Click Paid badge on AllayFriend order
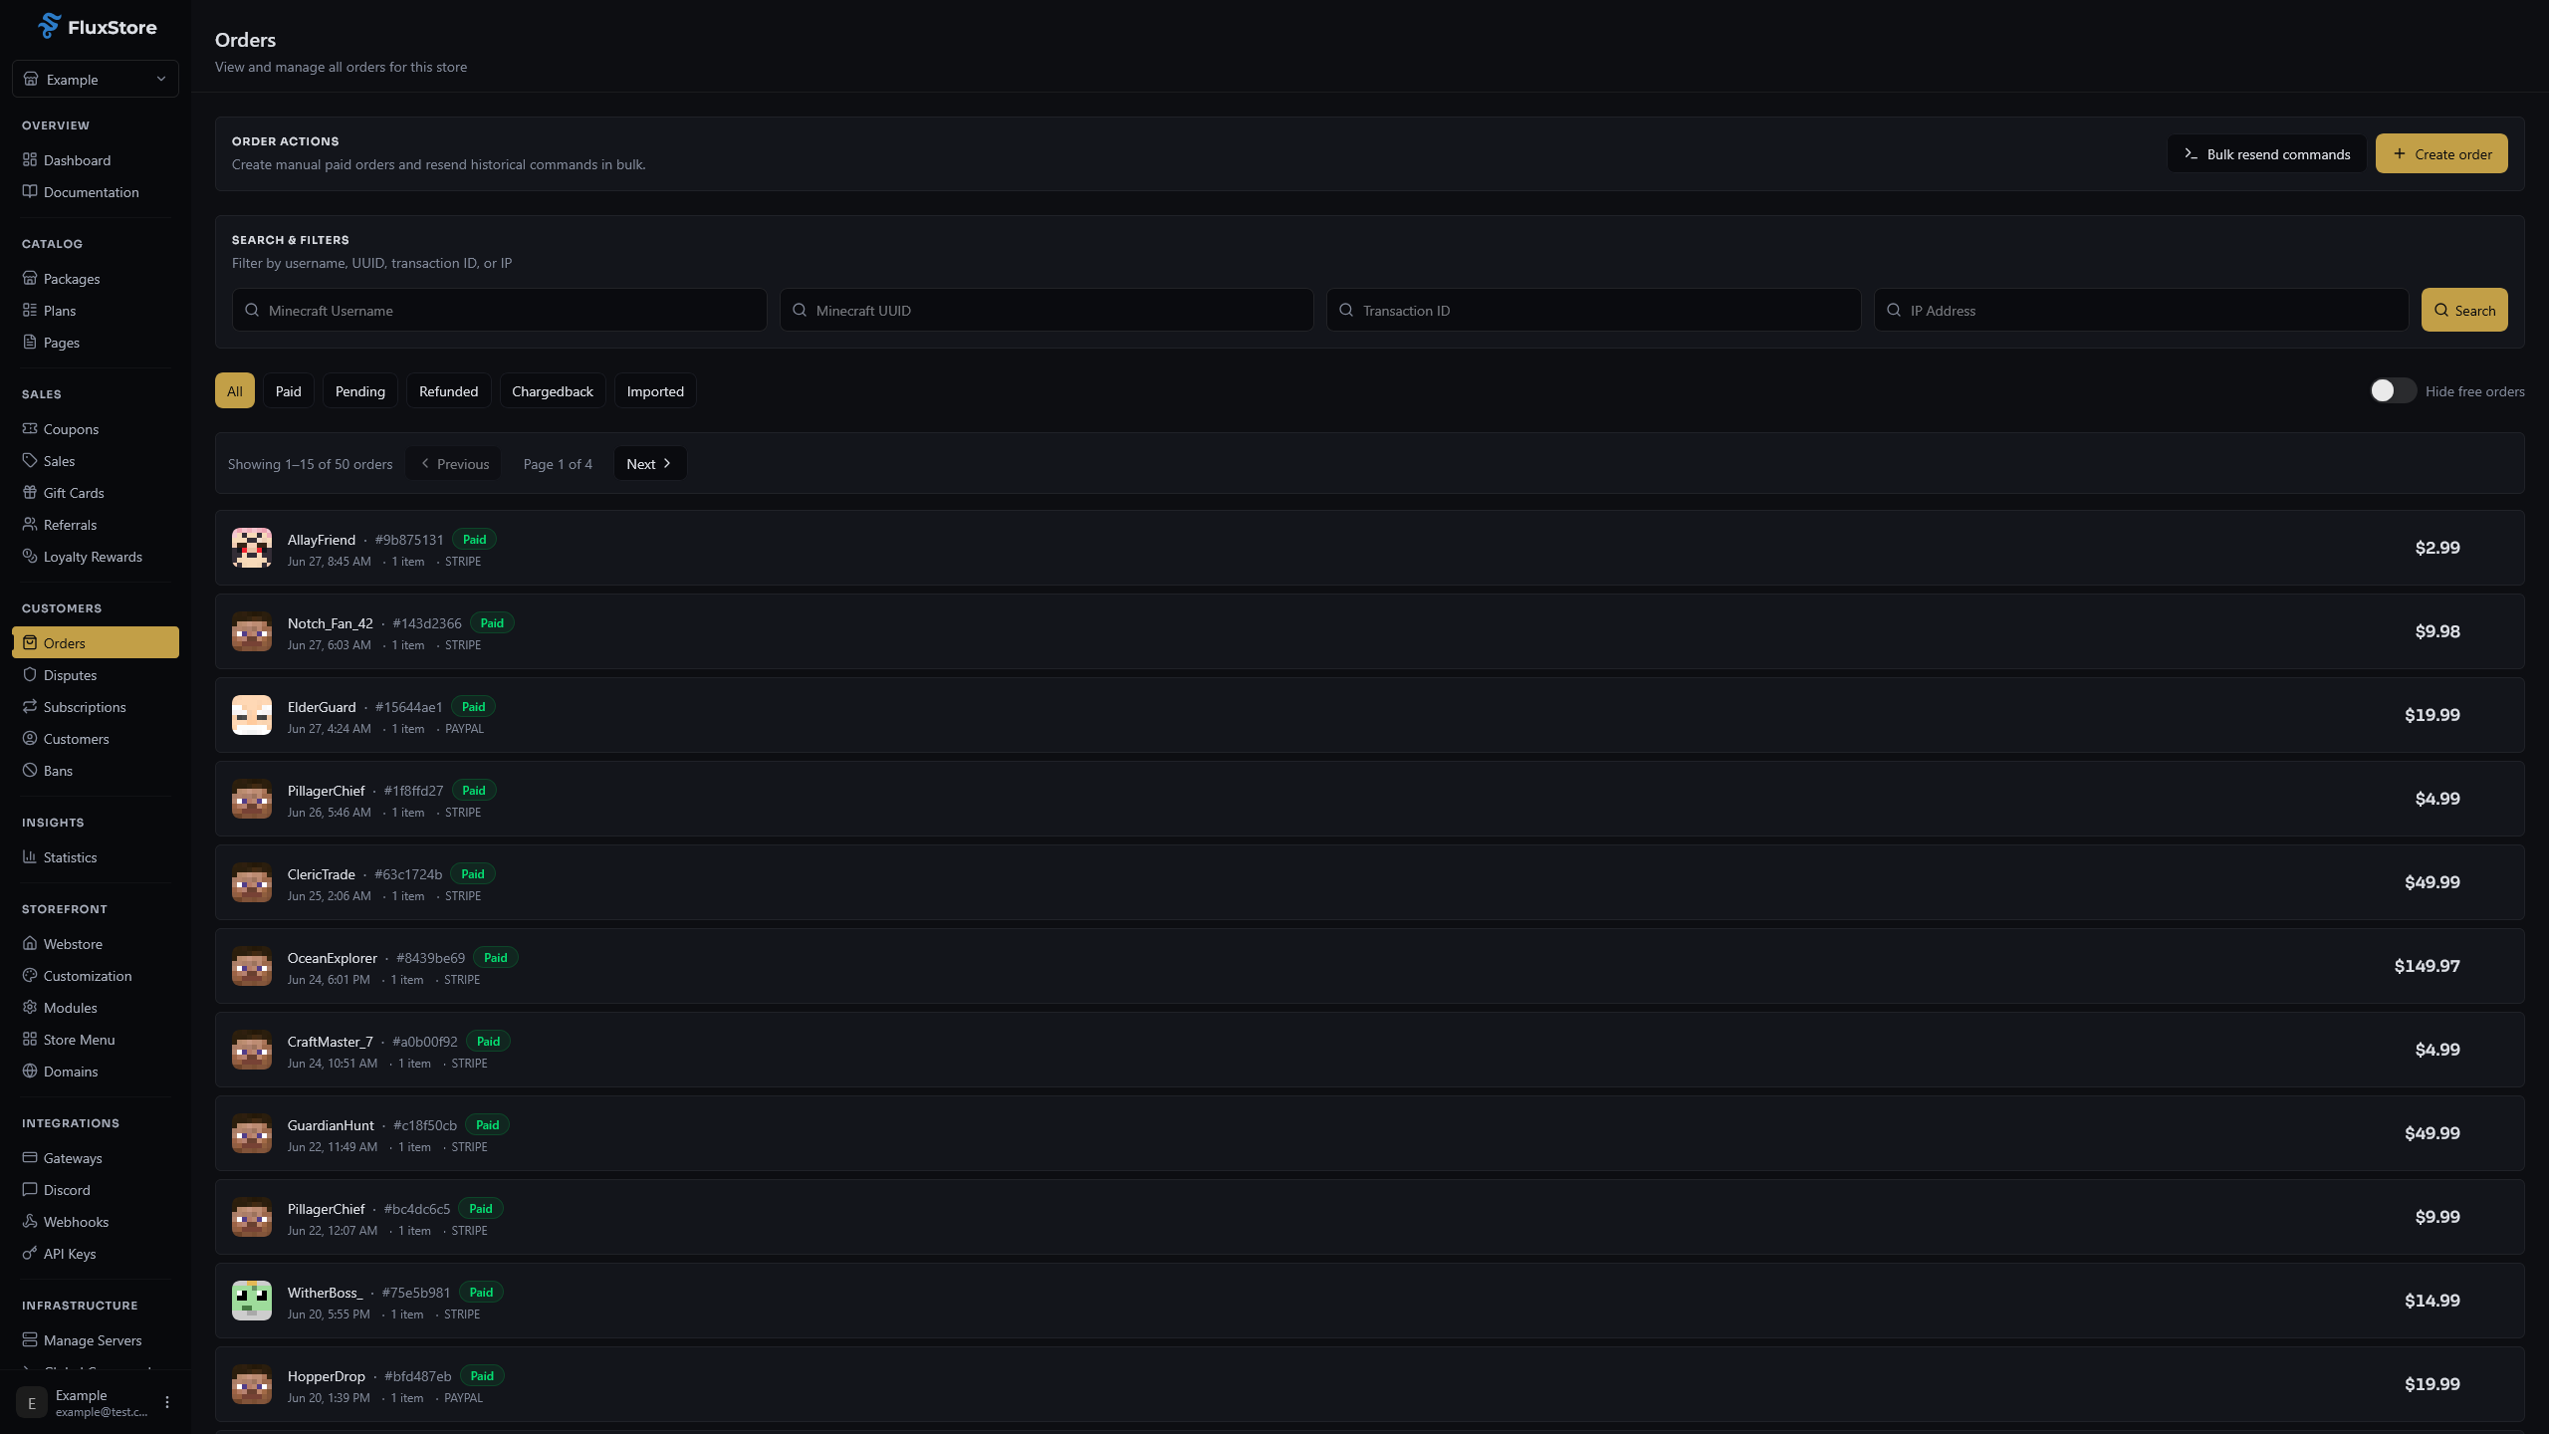Image resolution: width=2549 pixels, height=1434 pixels. (474, 539)
